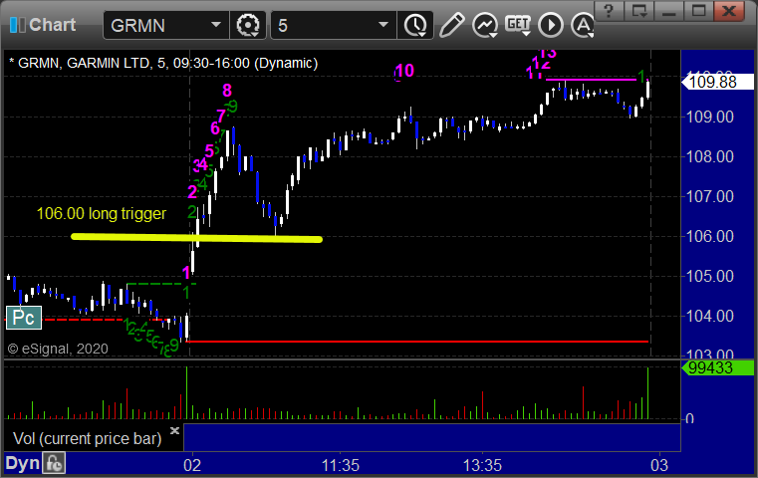Select the yellow 106.00 trigger line
The image size is (758, 478).
[197, 237]
